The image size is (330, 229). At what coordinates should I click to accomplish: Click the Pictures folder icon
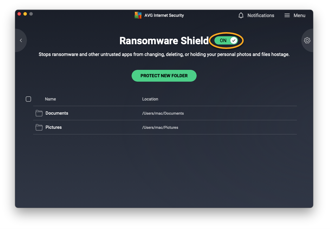pyautogui.click(x=39, y=127)
